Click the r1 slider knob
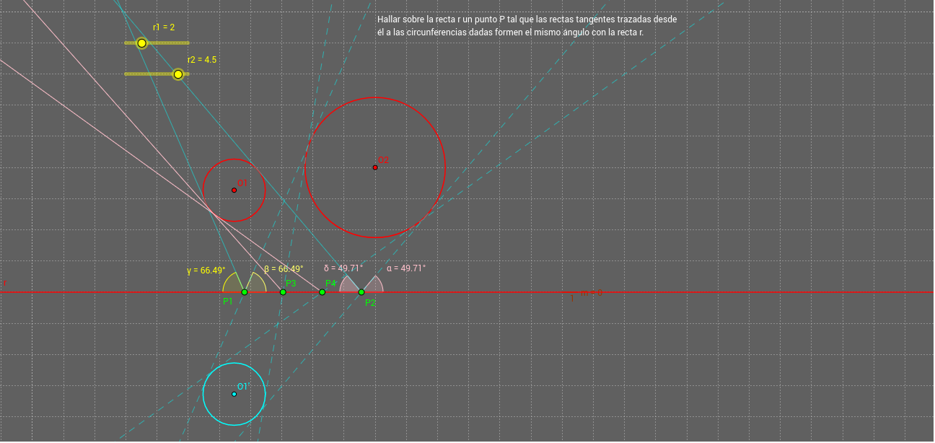The height and width of the screenshot is (443, 935). click(142, 43)
